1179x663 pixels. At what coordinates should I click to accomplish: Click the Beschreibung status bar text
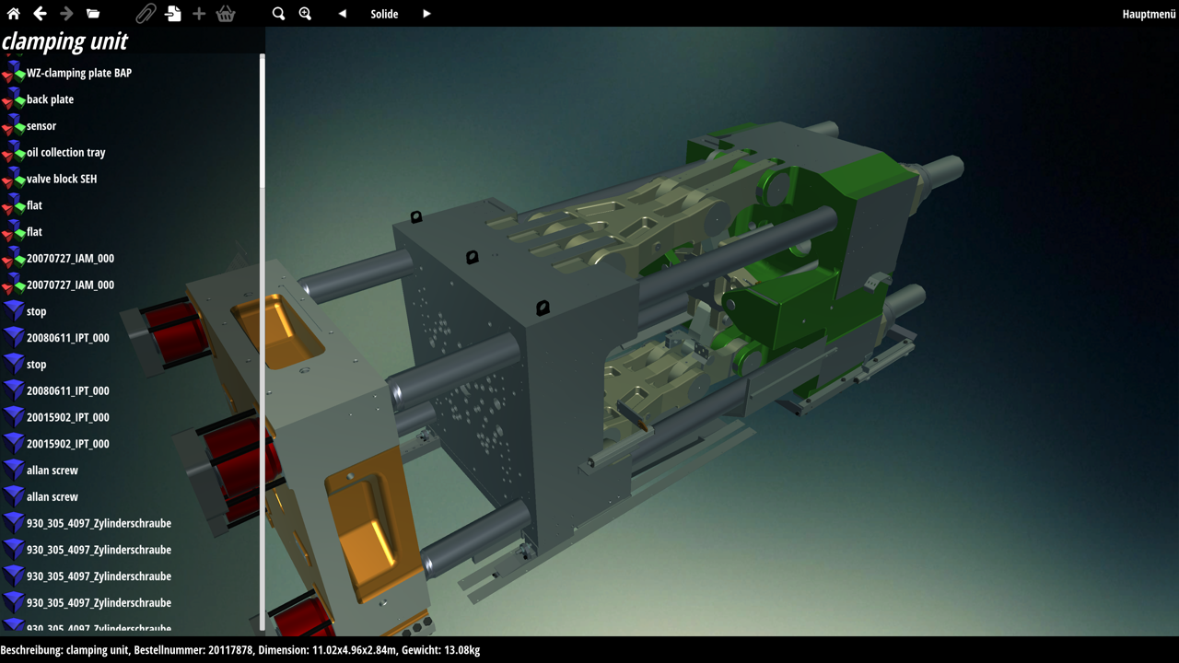coord(240,649)
